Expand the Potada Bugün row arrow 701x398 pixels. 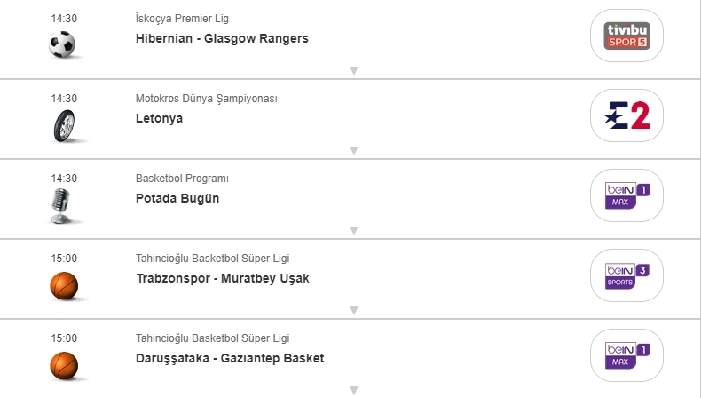(353, 231)
